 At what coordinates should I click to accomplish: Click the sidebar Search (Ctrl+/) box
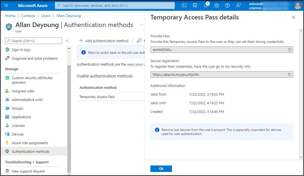point(34,41)
